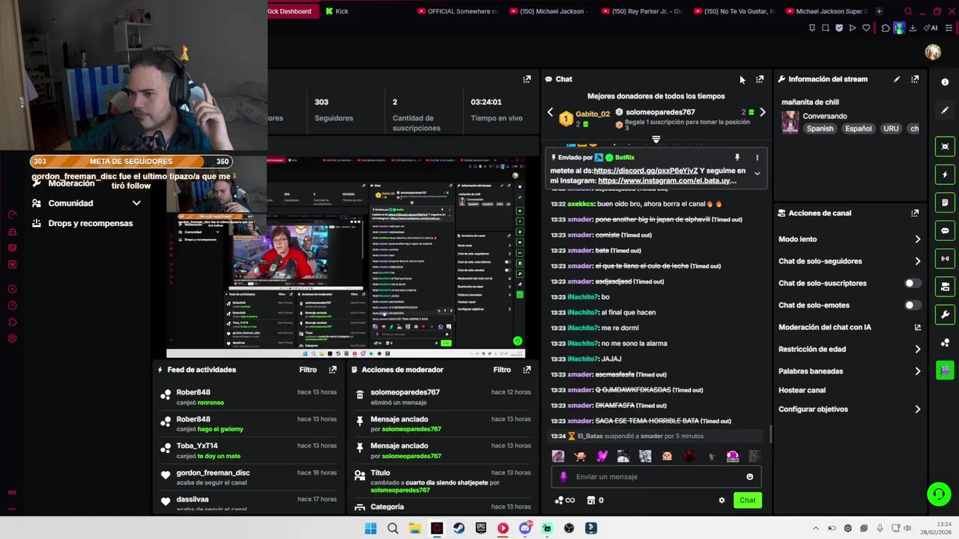959x539 pixels.
Task: Click the lightning bolt icon in the right sidebar
Action: click(945, 174)
